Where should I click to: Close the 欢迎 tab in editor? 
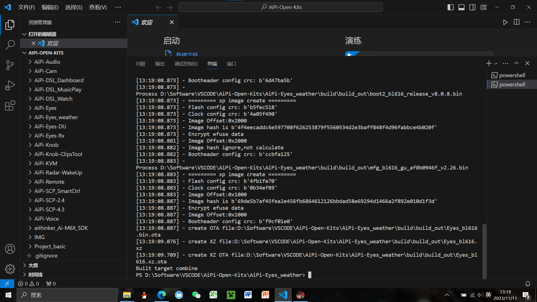[x=172, y=22]
